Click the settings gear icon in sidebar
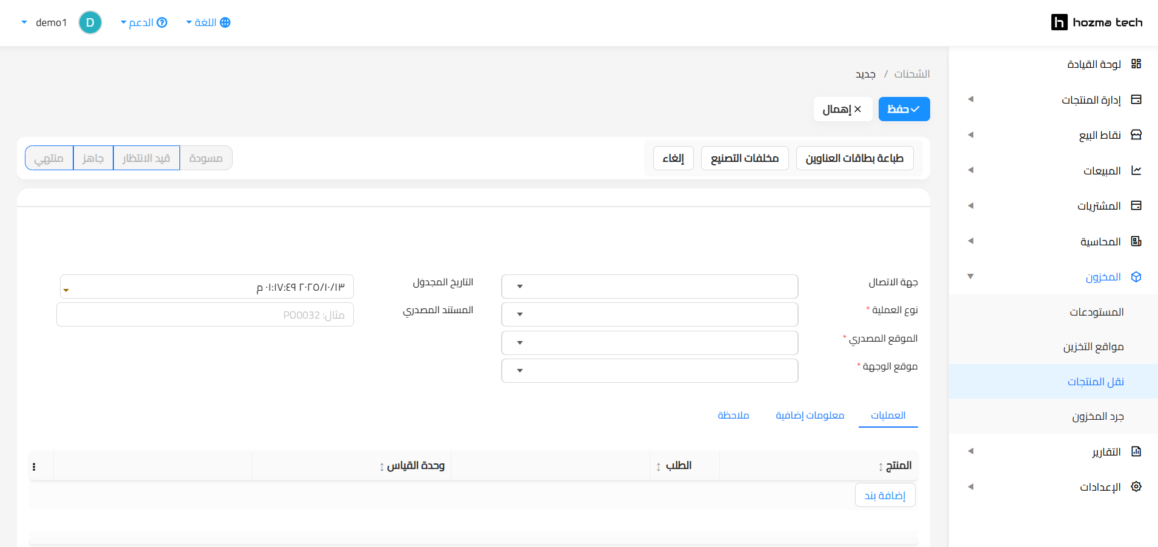This screenshot has width=1158, height=547. pyautogui.click(x=1136, y=486)
